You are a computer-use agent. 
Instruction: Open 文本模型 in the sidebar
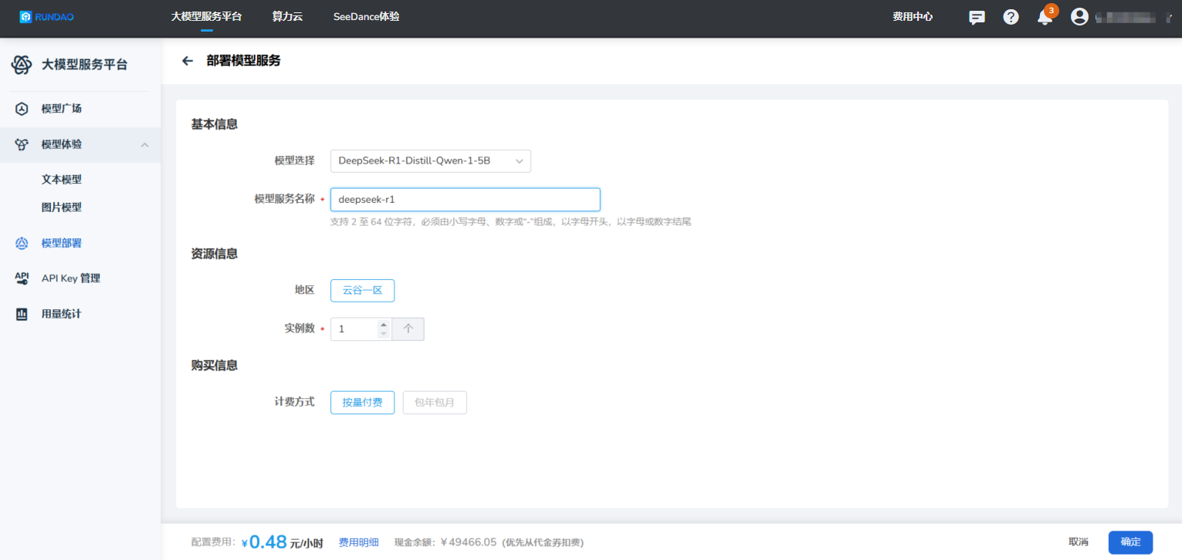[x=62, y=180]
